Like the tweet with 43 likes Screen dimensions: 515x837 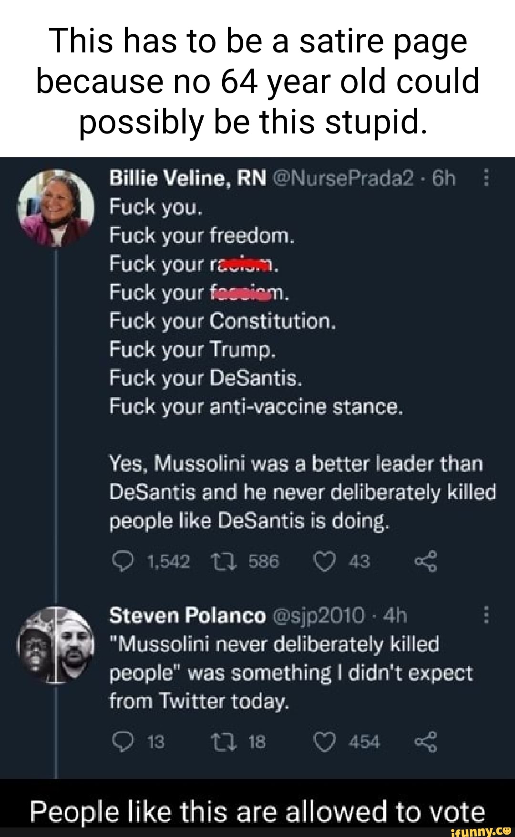tap(324, 562)
